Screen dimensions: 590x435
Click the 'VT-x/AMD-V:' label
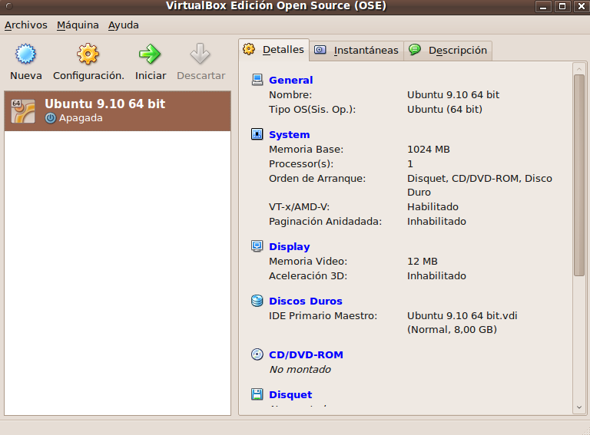coord(299,206)
